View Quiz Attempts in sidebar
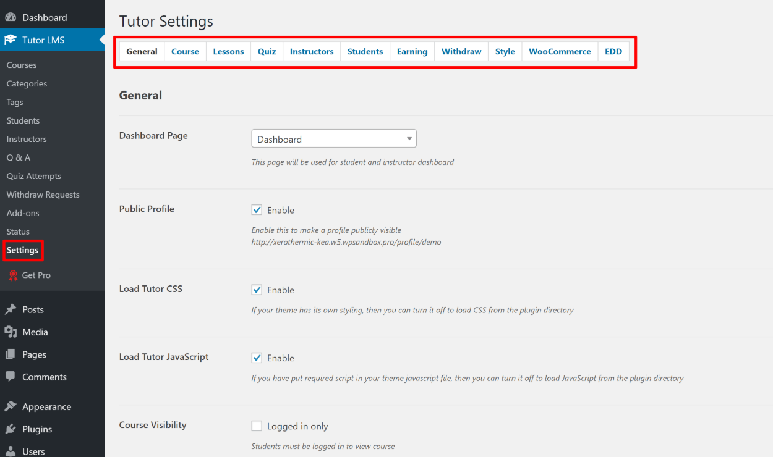This screenshot has height=457, width=773. tap(34, 176)
